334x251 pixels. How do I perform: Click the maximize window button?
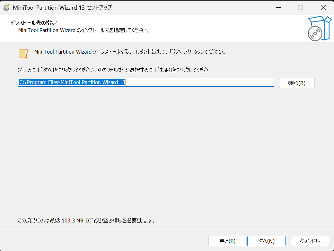tap(301, 7)
